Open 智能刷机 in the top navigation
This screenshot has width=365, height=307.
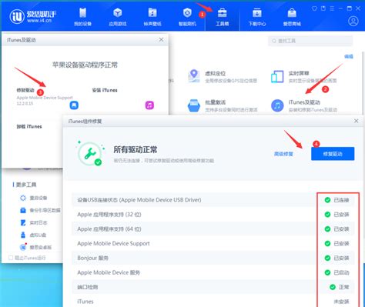click(x=187, y=17)
